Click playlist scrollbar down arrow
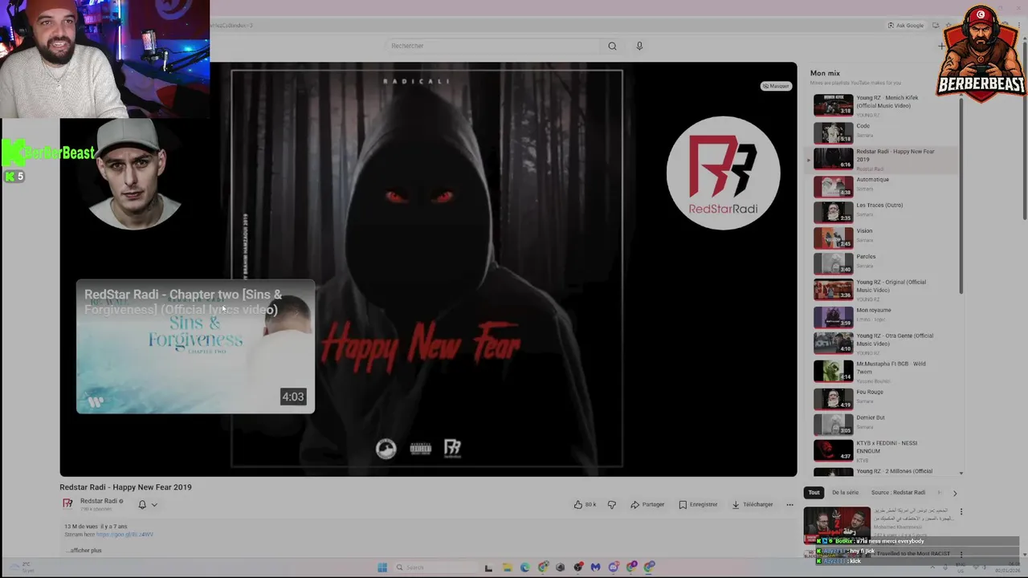The image size is (1028, 578). [961, 474]
